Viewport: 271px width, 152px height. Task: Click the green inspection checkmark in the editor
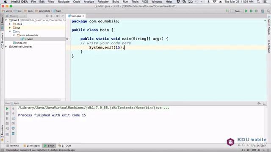(x=265, y=21)
